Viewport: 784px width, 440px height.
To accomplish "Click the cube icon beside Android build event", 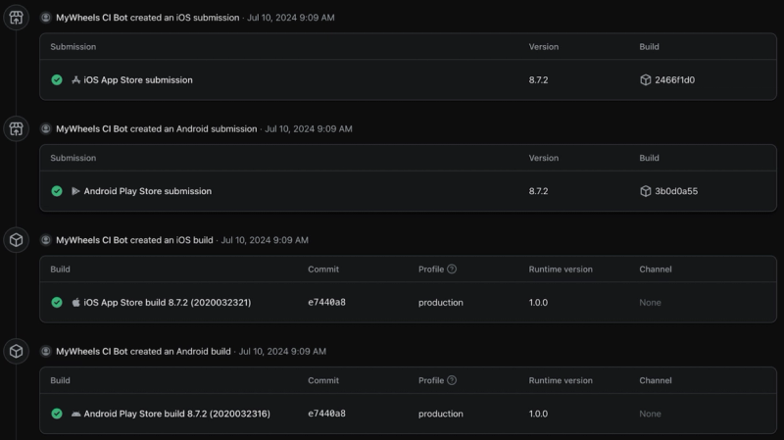I will click(16, 352).
